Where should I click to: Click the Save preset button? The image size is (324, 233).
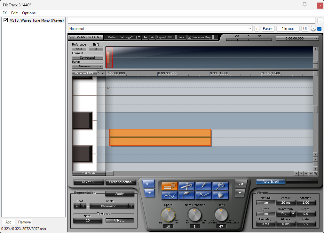click(x=181, y=37)
